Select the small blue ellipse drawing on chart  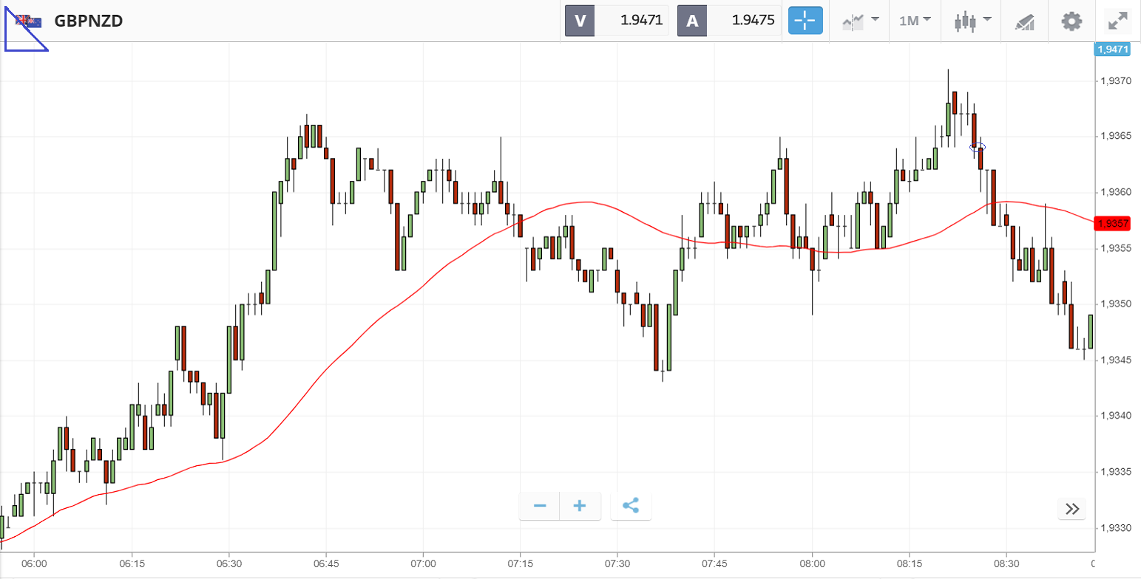[x=978, y=147]
